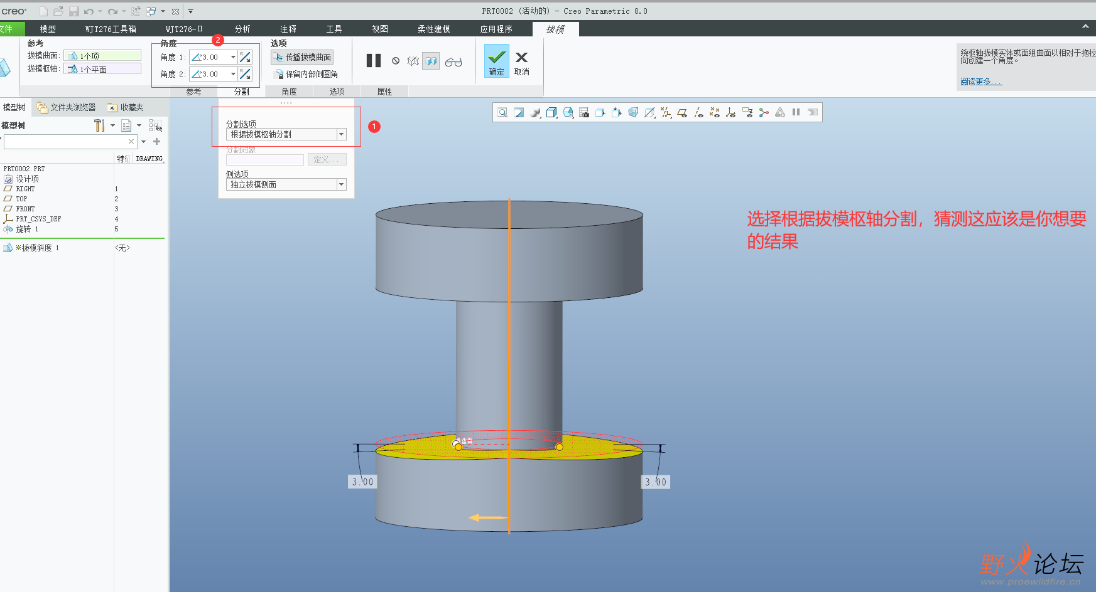The width and height of the screenshot is (1096, 592).
Task: Open the Options (选项) panel tab
Action: (337, 92)
